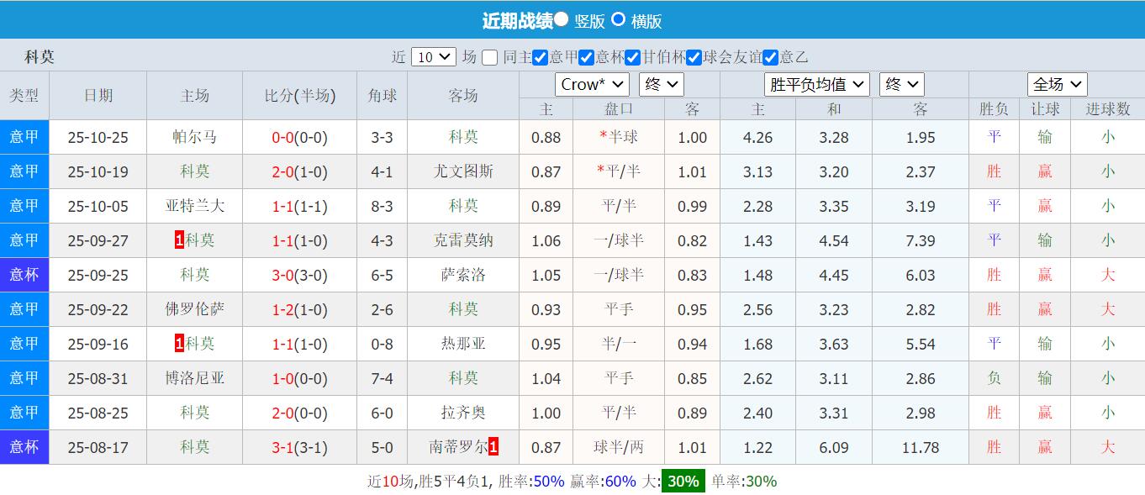Open the 终 dropdown beside 胜平负均值
Viewport: 1145px width, 495px height.
click(900, 84)
